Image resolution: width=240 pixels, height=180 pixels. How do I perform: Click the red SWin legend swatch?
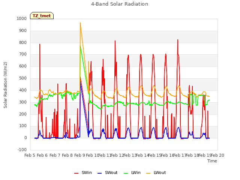pos(76,173)
